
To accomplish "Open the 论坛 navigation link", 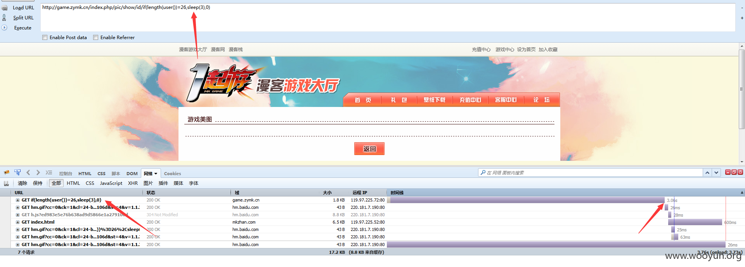I will (541, 100).
